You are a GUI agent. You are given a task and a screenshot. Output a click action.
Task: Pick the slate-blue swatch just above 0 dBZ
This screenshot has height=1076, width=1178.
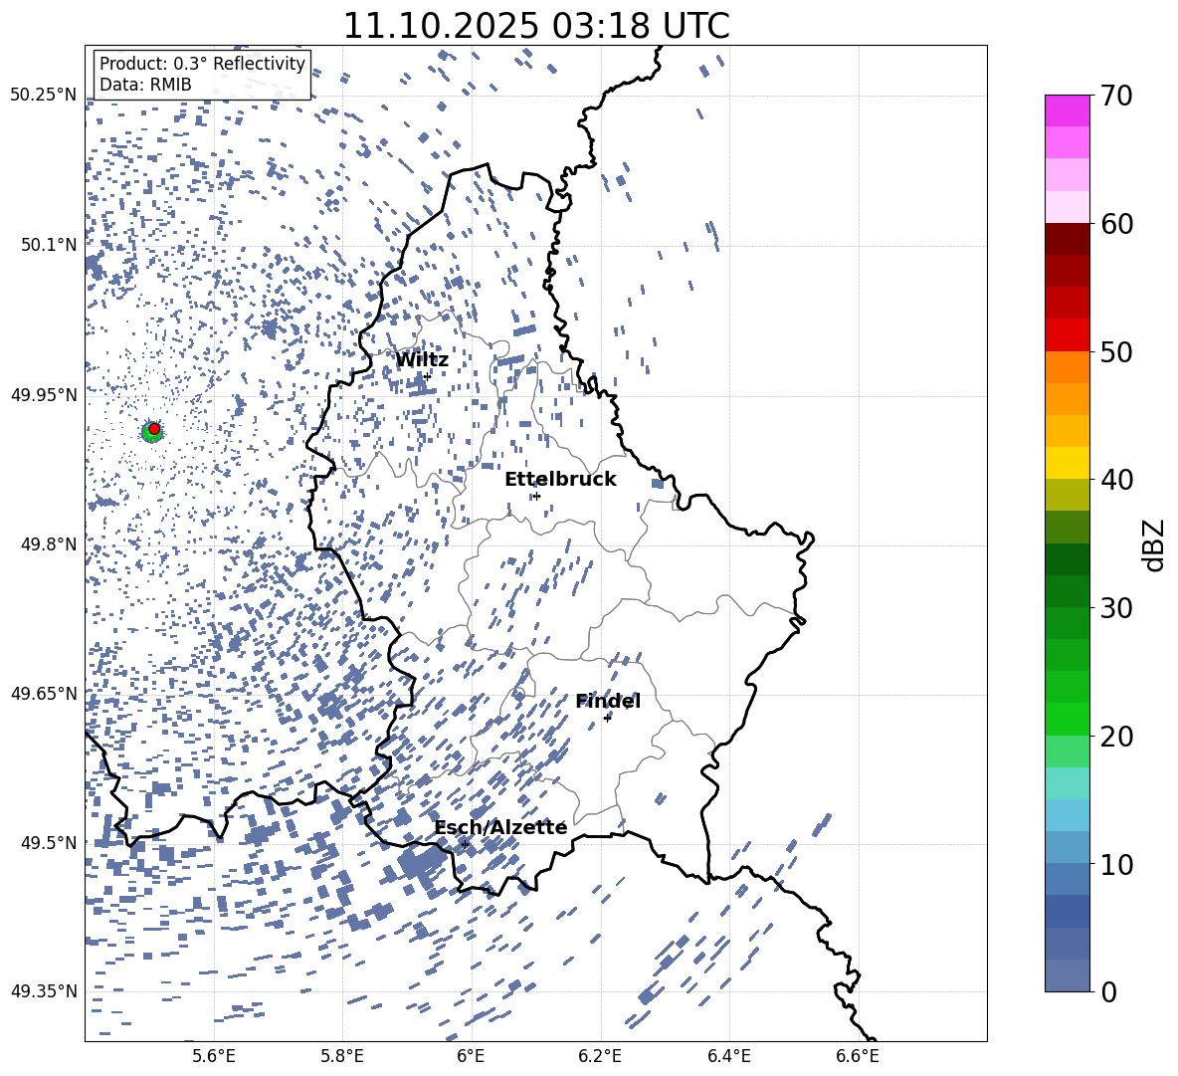pos(1067,975)
